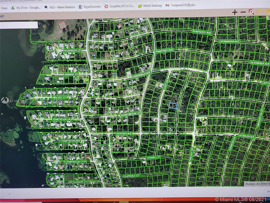
Task: Select the yellow corner-shaped map tool
Action: click(x=260, y=12)
